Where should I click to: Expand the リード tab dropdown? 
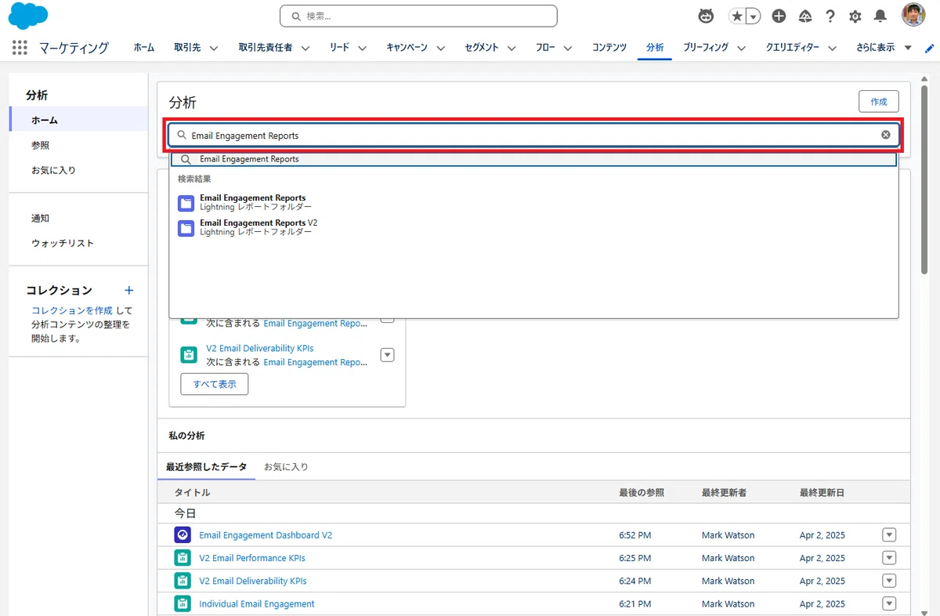tap(362, 48)
